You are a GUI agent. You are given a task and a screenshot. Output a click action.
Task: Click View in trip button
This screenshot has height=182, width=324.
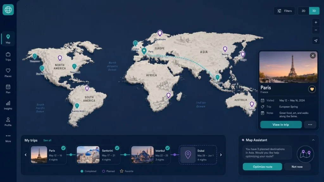coord(281,124)
